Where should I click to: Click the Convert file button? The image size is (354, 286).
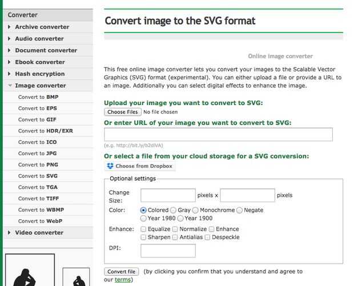point(122,271)
